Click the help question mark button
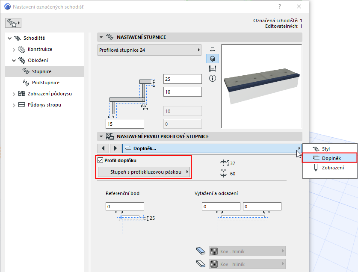Viewport: 358px width, 272px height. click(x=280, y=6)
